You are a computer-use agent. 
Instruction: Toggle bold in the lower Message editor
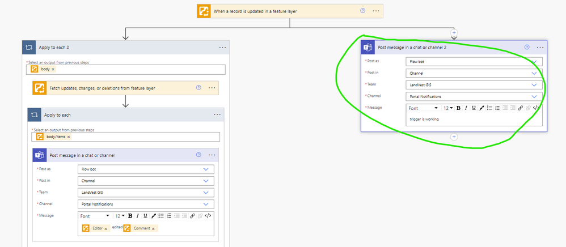[x=130, y=216]
